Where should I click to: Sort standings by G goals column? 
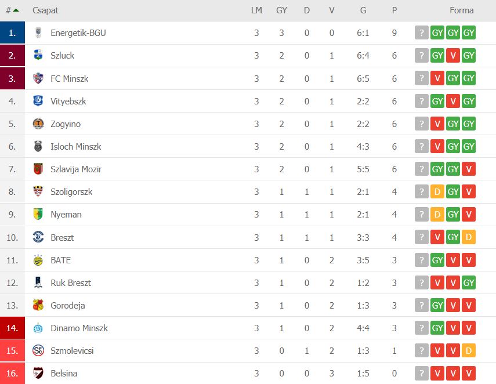click(x=363, y=10)
